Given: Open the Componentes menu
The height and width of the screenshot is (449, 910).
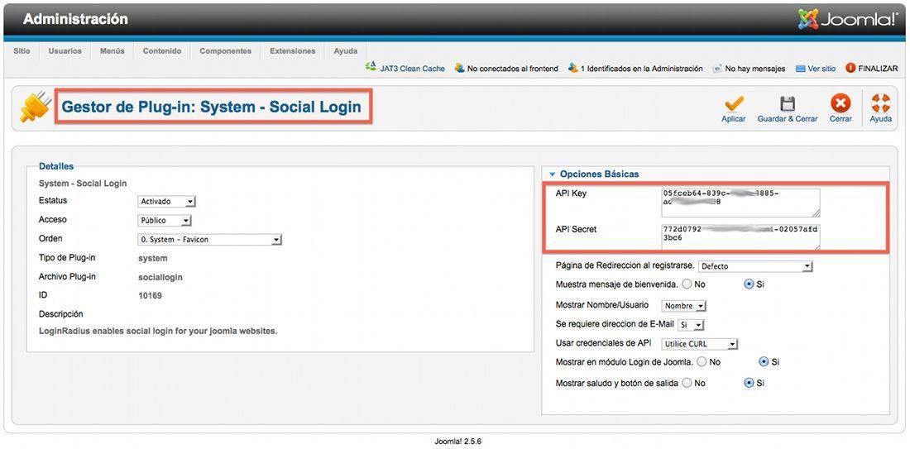Looking at the screenshot, I should click(x=225, y=51).
